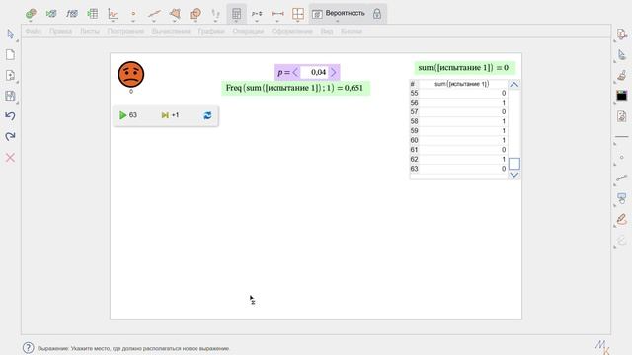This screenshot has width=632, height=355.
Task: Open the black color swatch
Action: point(622,96)
